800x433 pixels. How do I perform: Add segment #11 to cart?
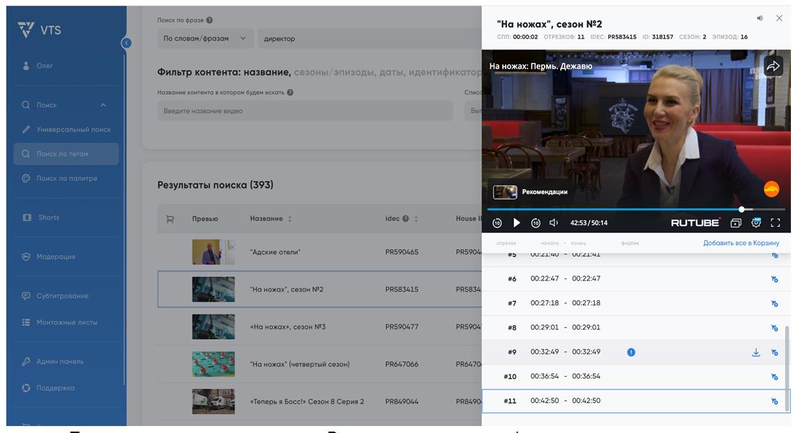point(774,401)
